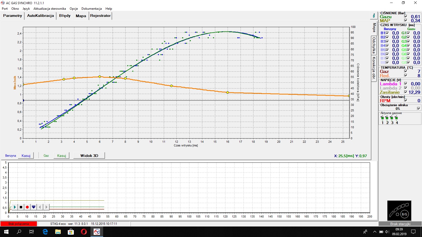The image size is (422, 237).
Task: Switch to the AutoKalibracja tab
Action: [40, 16]
